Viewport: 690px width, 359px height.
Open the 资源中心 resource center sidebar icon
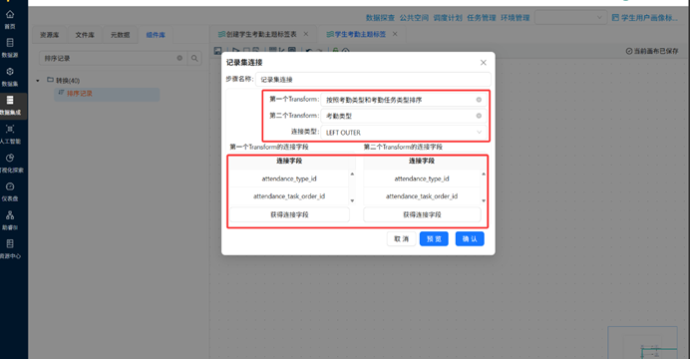click(10, 243)
